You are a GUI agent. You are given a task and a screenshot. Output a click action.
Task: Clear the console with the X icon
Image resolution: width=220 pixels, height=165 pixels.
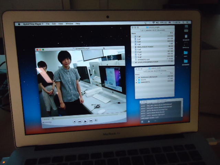click(x=142, y=122)
